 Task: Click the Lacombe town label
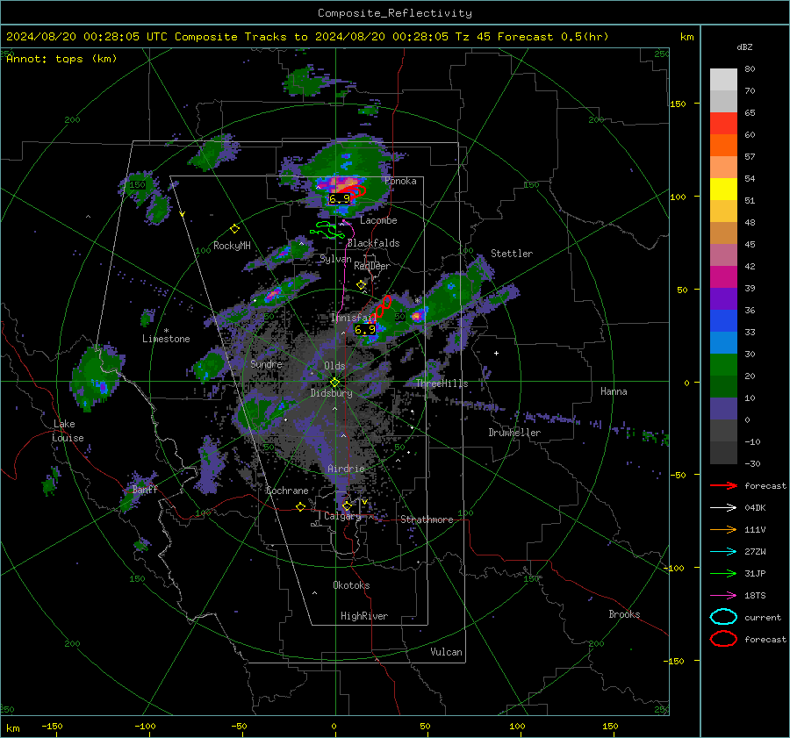coord(378,220)
